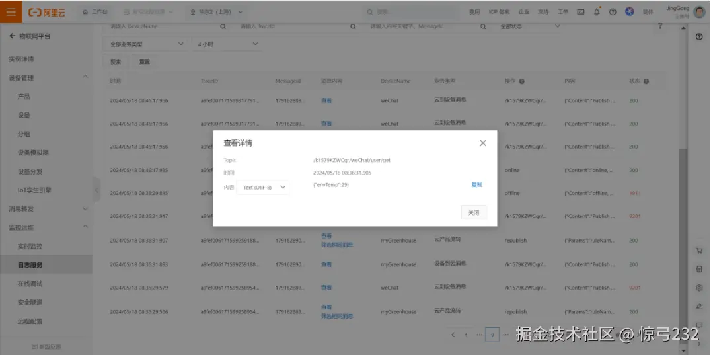Click 查看 link in the 08:36:31.893 row
Screen dimensions: 711x355
click(x=326, y=264)
